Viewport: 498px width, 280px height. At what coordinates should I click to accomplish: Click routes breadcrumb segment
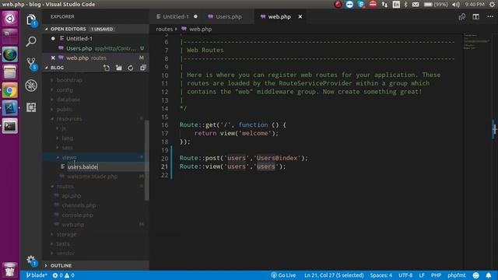pyautogui.click(x=164, y=29)
